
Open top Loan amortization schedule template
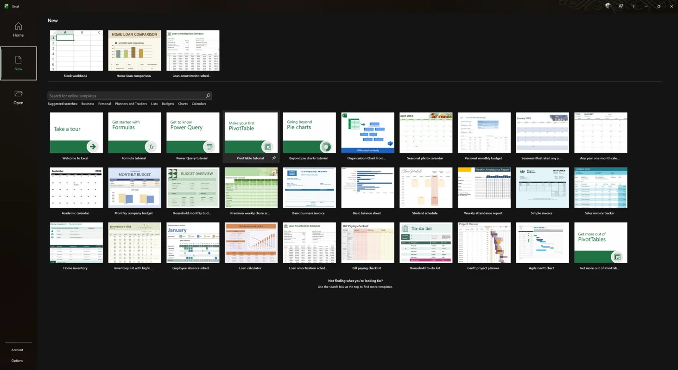point(193,55)
